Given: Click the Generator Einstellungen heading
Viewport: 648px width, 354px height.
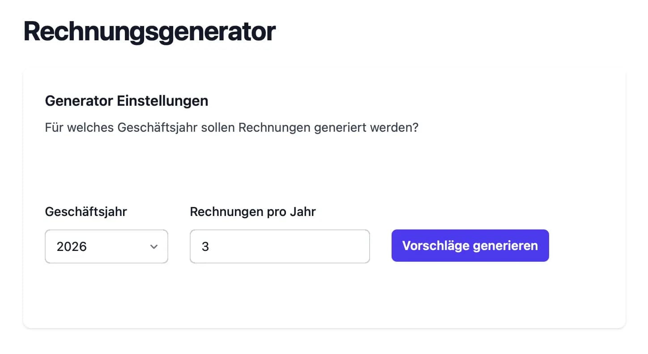Looking at the screenshot, I should (127, 101).
